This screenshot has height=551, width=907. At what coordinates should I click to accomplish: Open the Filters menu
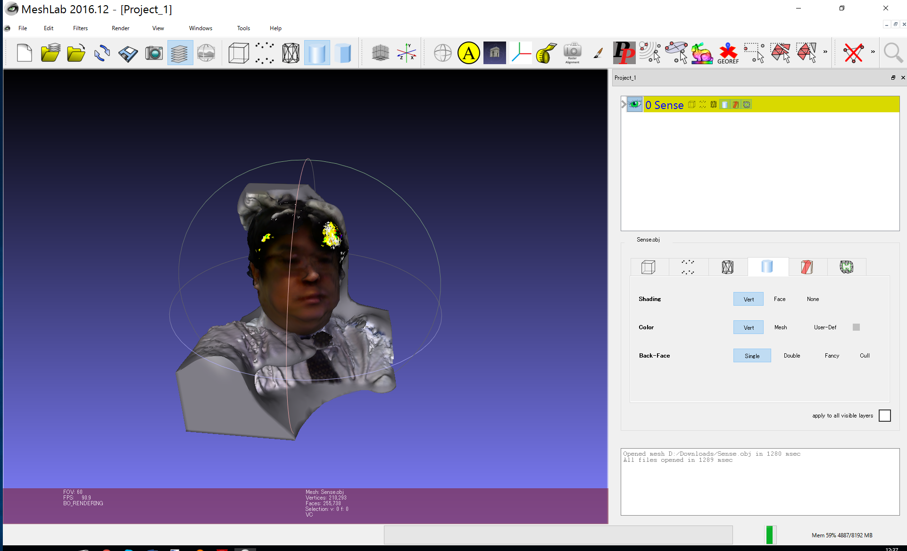coord(80,28)
